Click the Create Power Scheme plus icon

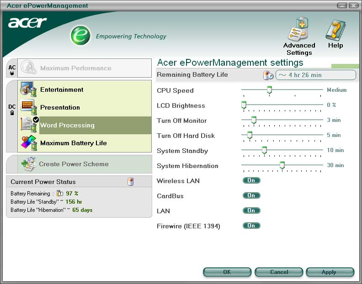point(28,164)
